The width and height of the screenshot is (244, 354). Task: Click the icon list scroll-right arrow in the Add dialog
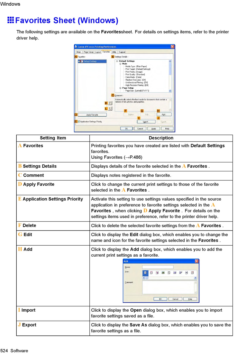195,278
